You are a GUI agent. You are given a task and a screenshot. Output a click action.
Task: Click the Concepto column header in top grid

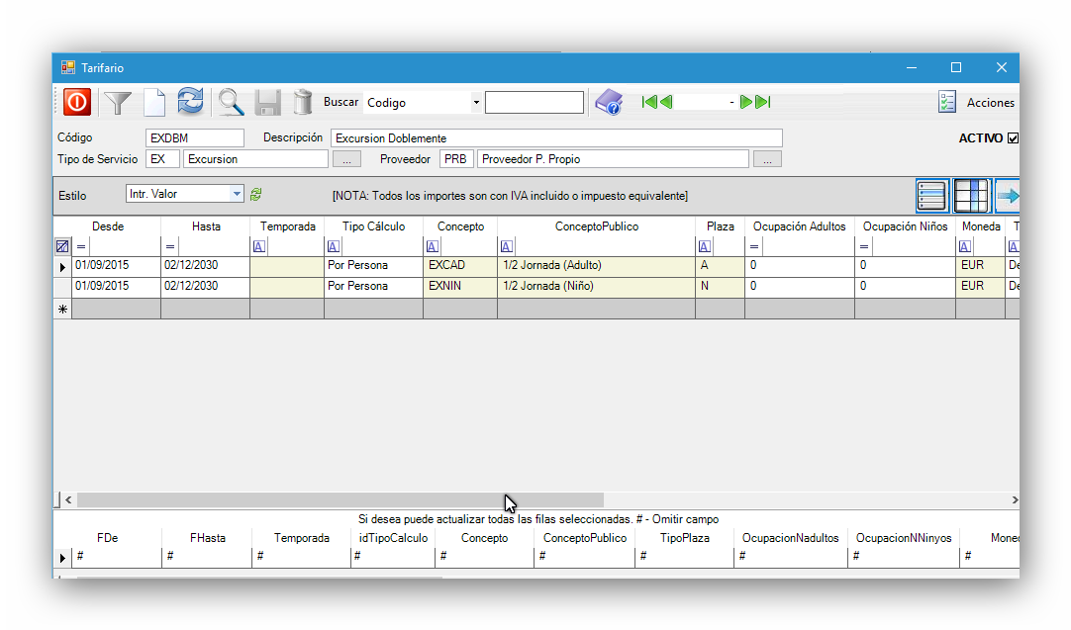[x=460, y=226]
